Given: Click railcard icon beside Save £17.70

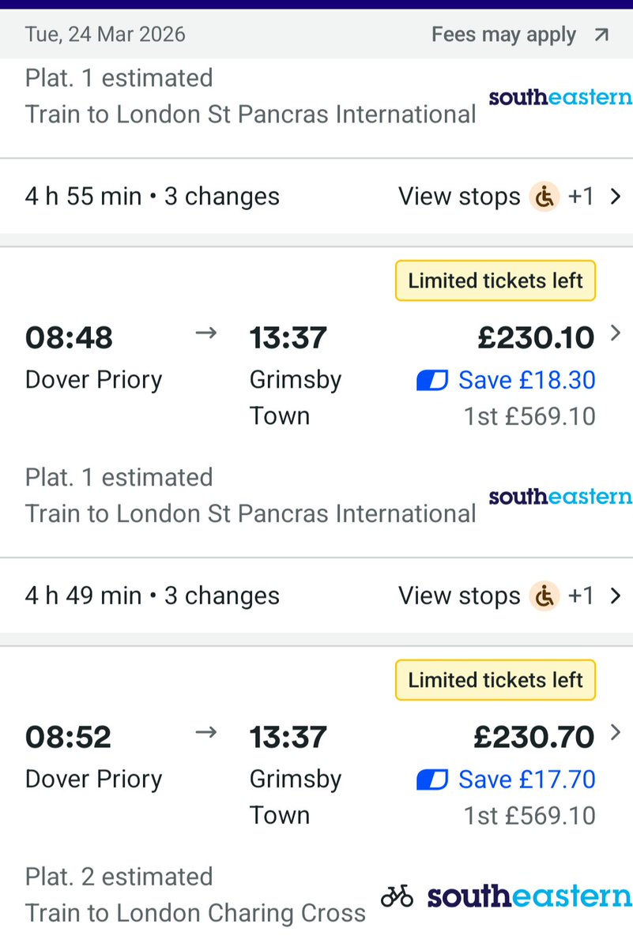Looking at the screenshot, I should pos(432,780).
